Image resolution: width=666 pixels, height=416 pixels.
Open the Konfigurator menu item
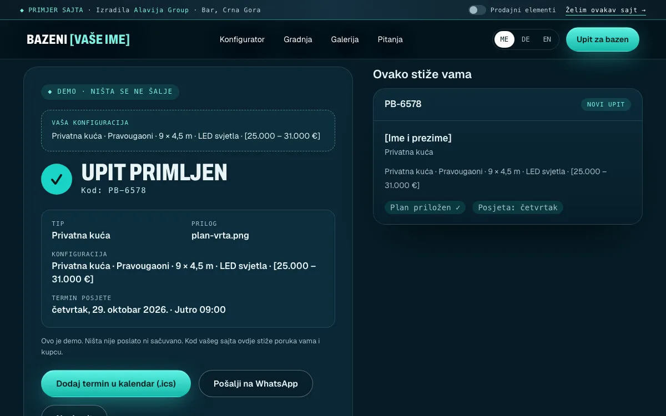point(242,39)
